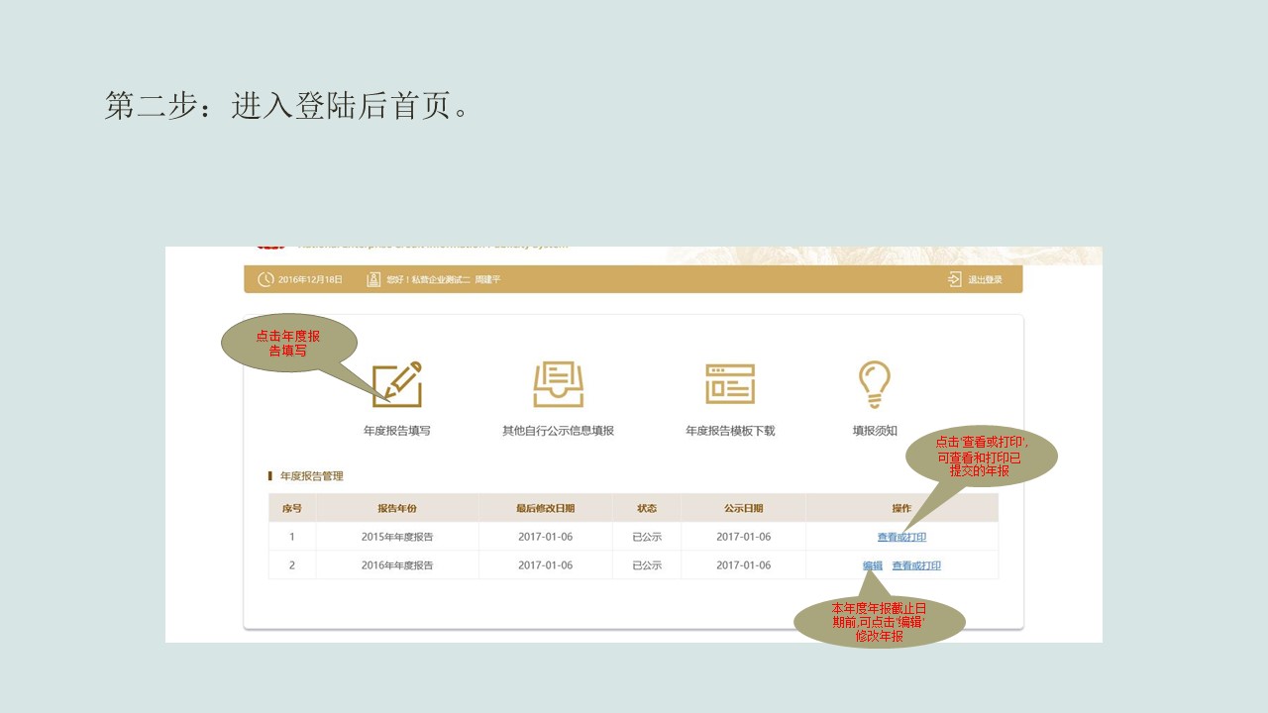Click the 年度报告填写 text label
The width and height of the screenshot is (1268, 713).
397,431
